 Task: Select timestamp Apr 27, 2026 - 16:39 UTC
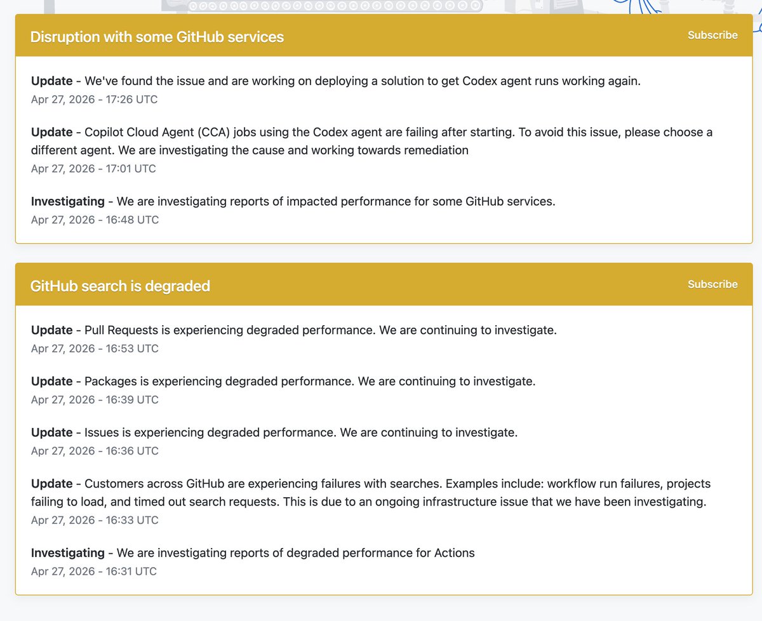pyautogui.click(x=95, y=399)
